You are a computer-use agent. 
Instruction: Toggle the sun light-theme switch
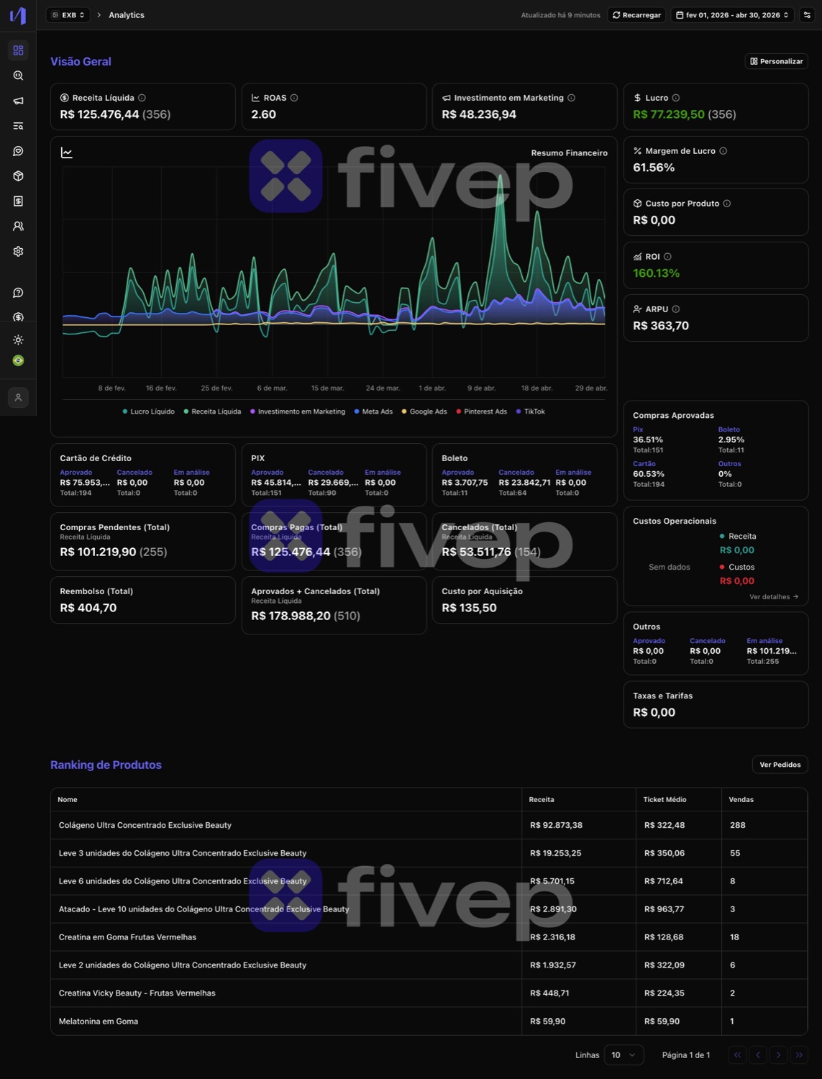point(18,340)
